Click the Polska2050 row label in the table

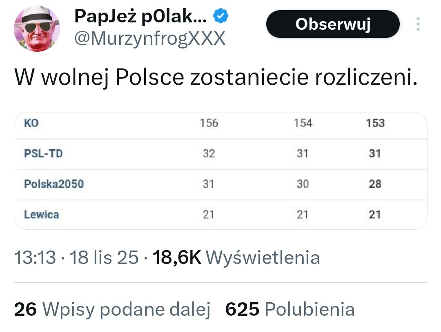[x=53, y=184]
